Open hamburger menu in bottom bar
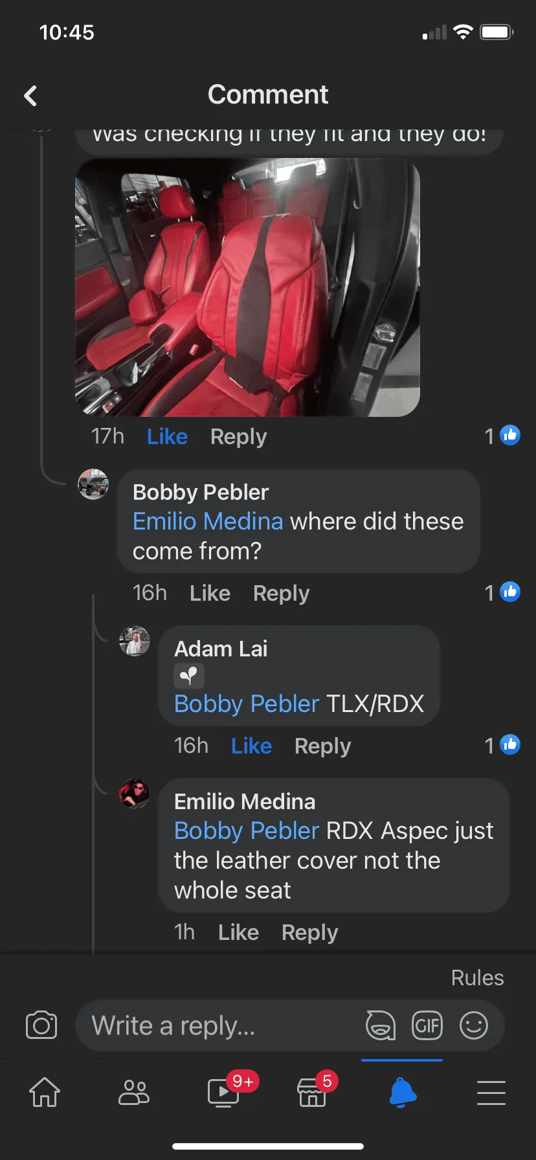Viewport: 536px width, 1160px height. pyautogui.click(x=491, y=1093)
